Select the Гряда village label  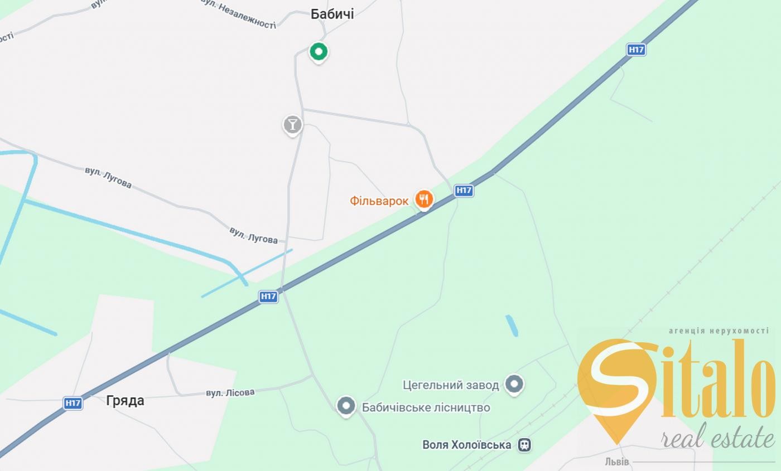[x=125, y=401]
